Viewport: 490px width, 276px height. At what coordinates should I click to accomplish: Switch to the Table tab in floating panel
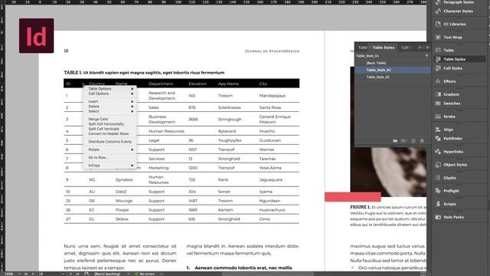(x=362, y=48)
